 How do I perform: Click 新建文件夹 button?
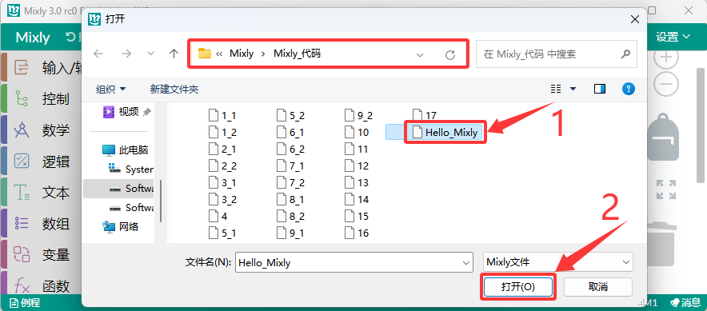click(x=174, y=90)
